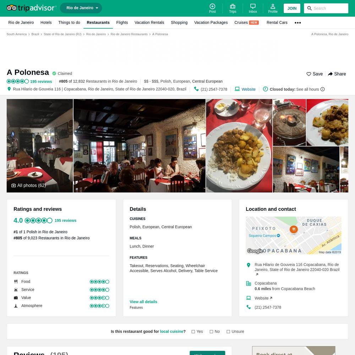Select the Vacation Rentals tab
Screen dimensions: 355x355
149,22
